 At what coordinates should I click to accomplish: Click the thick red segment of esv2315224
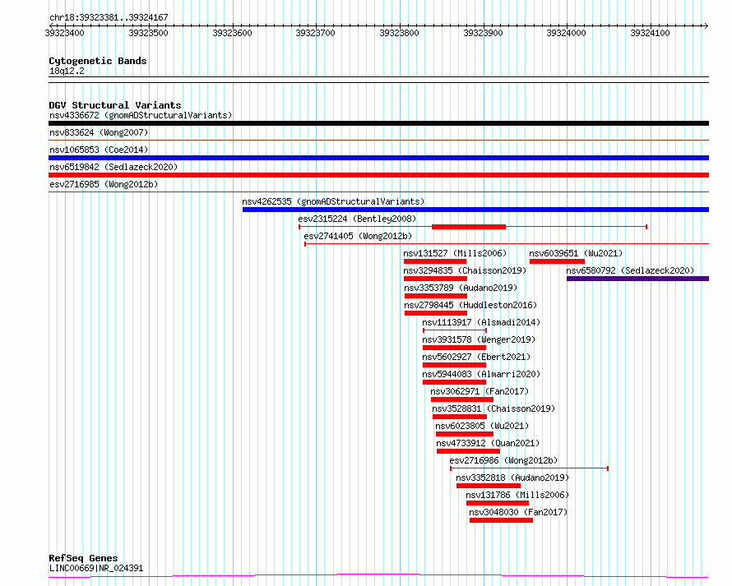click(469, 227)
